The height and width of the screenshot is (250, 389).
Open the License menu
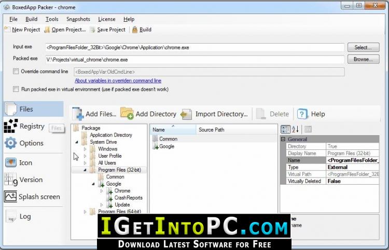(107, 19)
